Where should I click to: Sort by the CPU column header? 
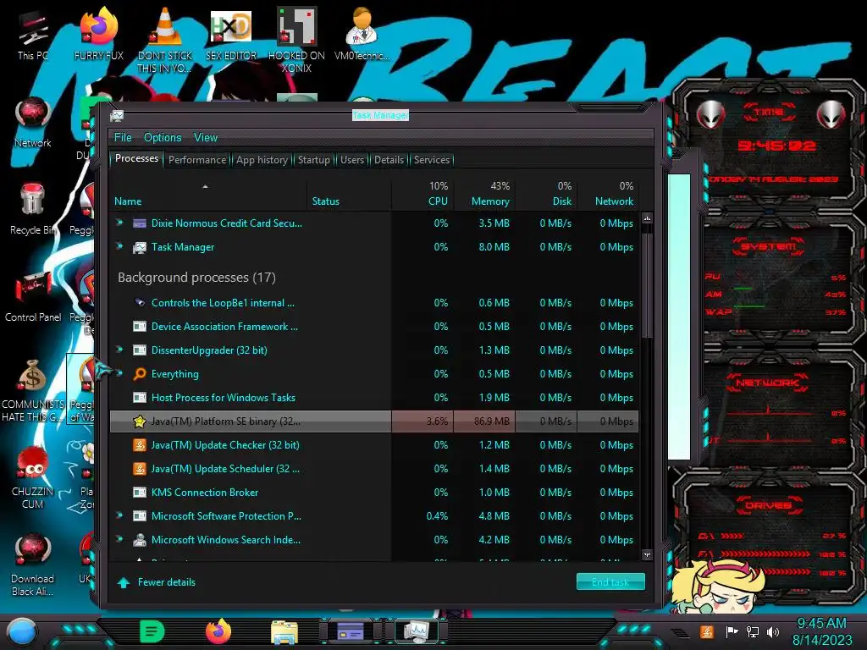[423, 195]
